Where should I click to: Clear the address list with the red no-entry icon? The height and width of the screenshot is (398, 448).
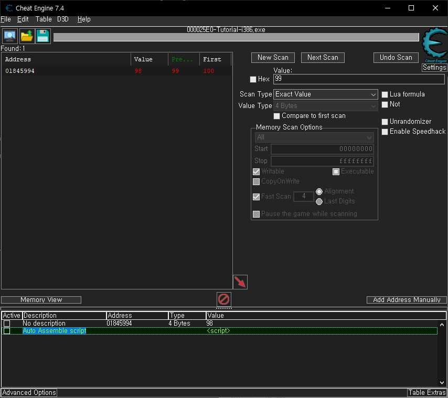click(223, 299)
